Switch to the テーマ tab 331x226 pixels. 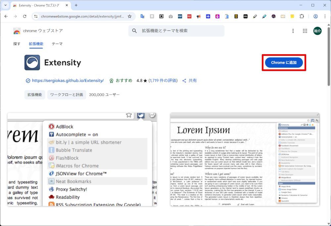point(57,44)
